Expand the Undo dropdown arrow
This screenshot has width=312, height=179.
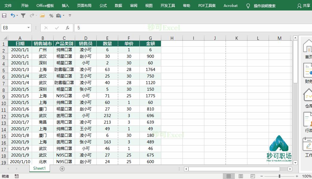(17, 16)
